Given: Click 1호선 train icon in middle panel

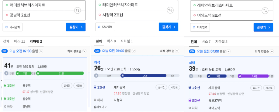Looking at the screenshot, I should [95, 87].
